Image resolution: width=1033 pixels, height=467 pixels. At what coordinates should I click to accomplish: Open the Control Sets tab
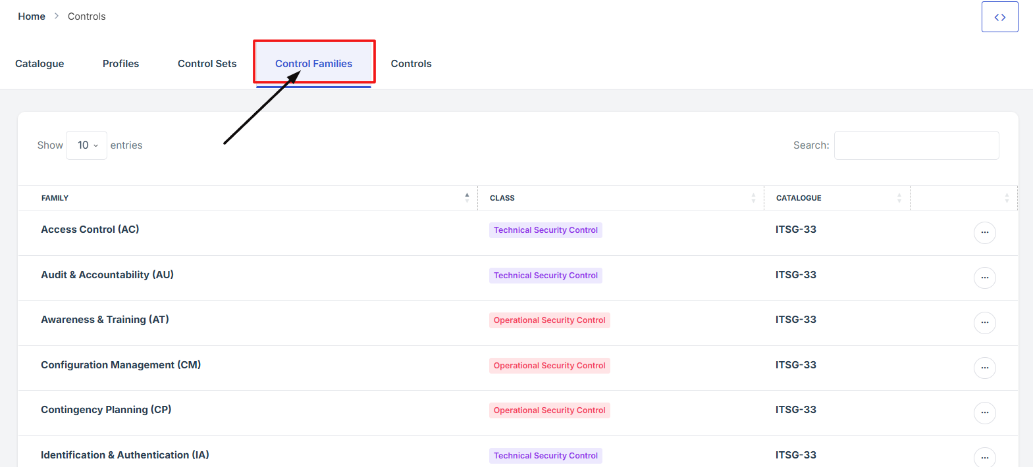[x=207, y=64]
